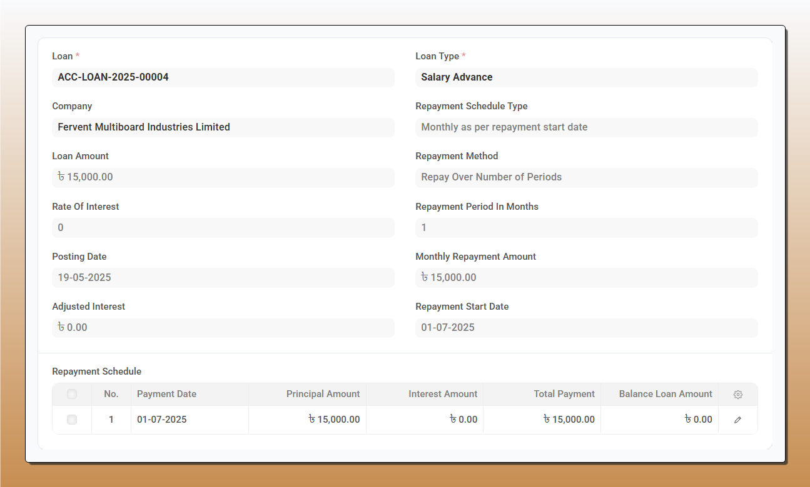Open the Repayment Schedule Type field
This screenshot has width=810, height=487.
[587, 127]
